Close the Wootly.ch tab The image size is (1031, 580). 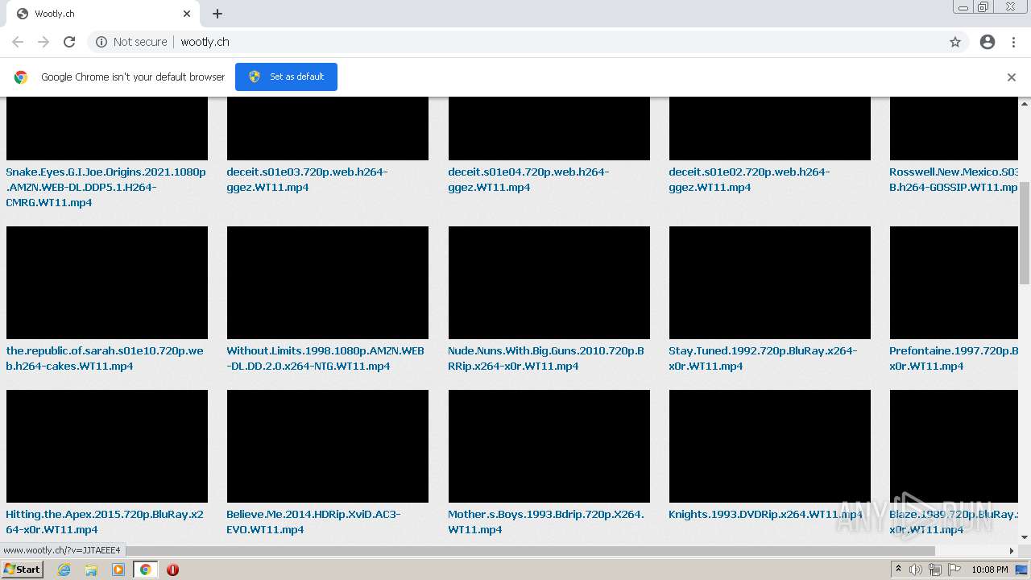[x=187, y=14]
